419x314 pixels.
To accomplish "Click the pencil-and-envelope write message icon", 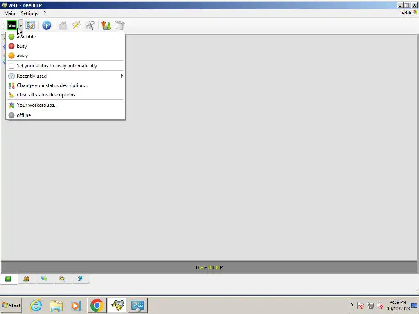I will pyautogui.click(x=77, y=25).
